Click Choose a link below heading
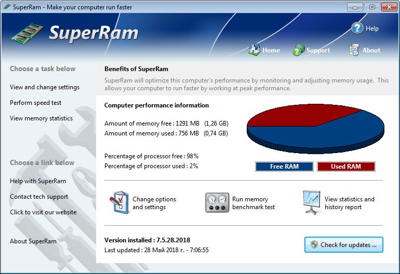 (x=42, y=162)
